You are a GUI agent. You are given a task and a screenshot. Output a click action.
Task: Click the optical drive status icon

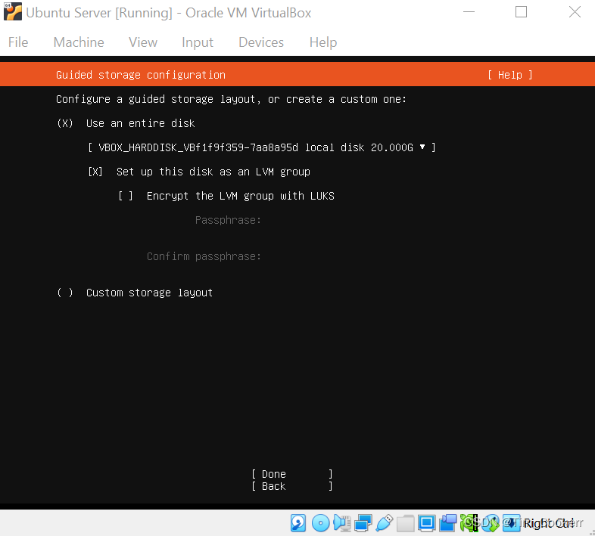pos(320,523)
